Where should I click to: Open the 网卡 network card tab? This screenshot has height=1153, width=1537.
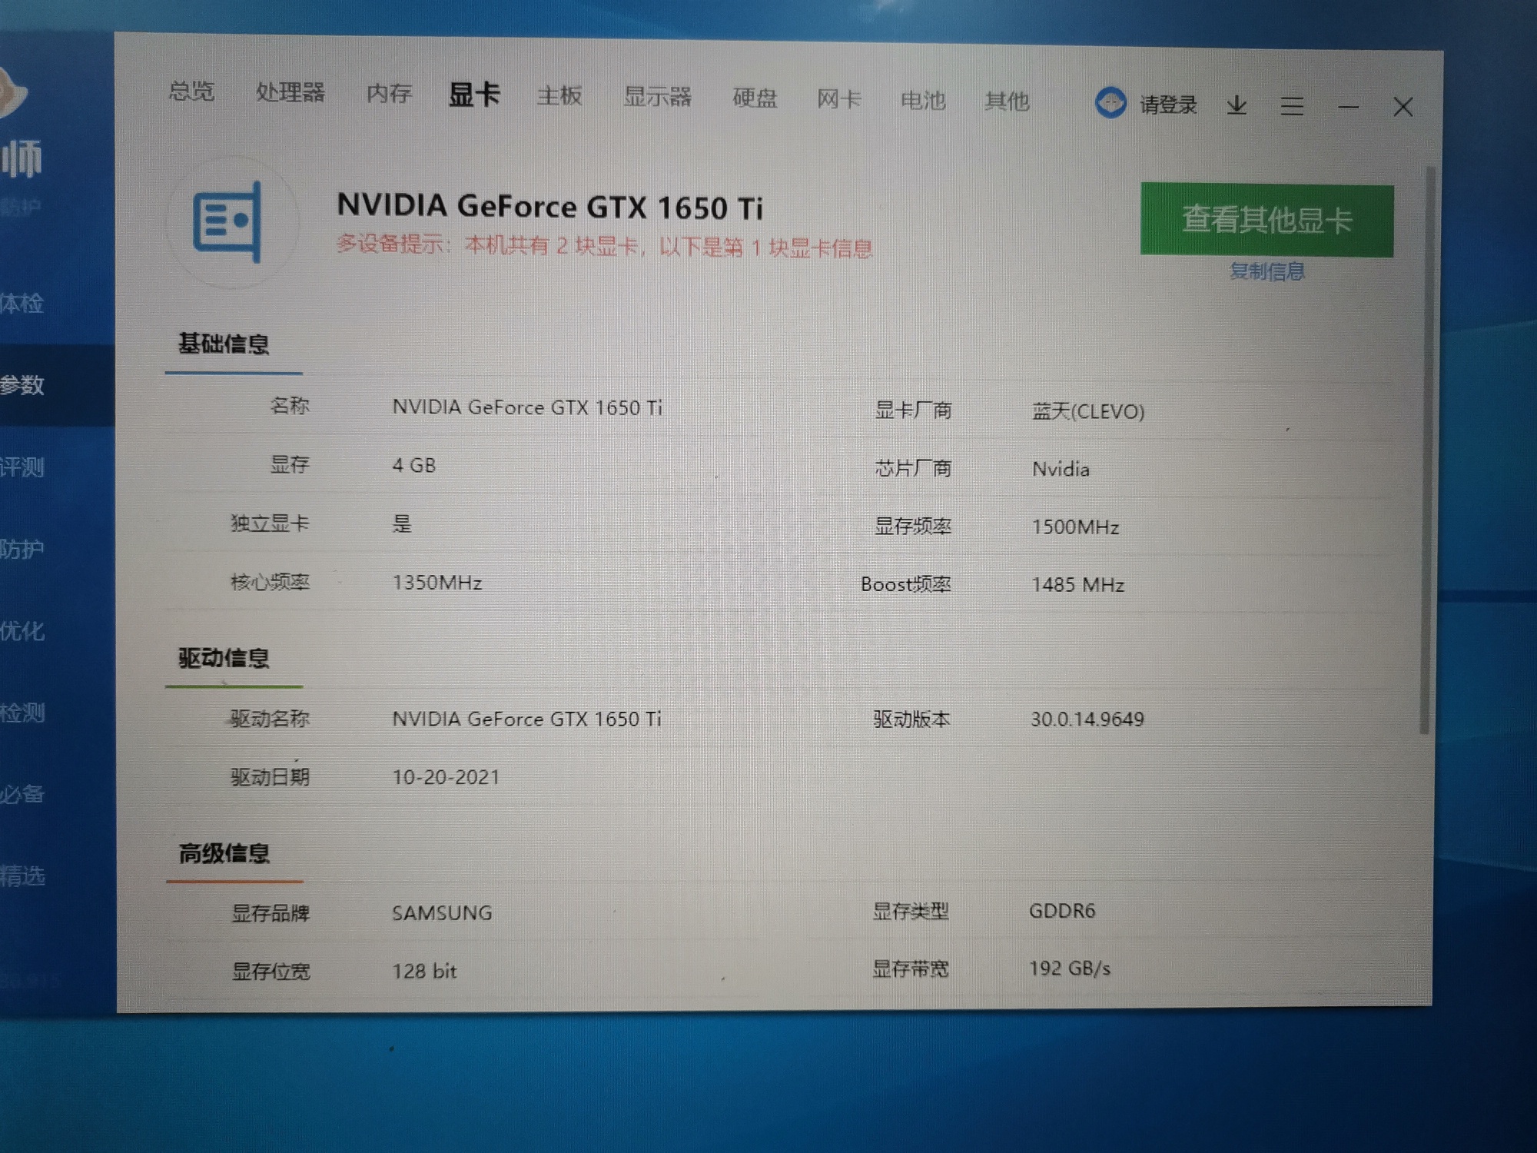tap(838, 99)
